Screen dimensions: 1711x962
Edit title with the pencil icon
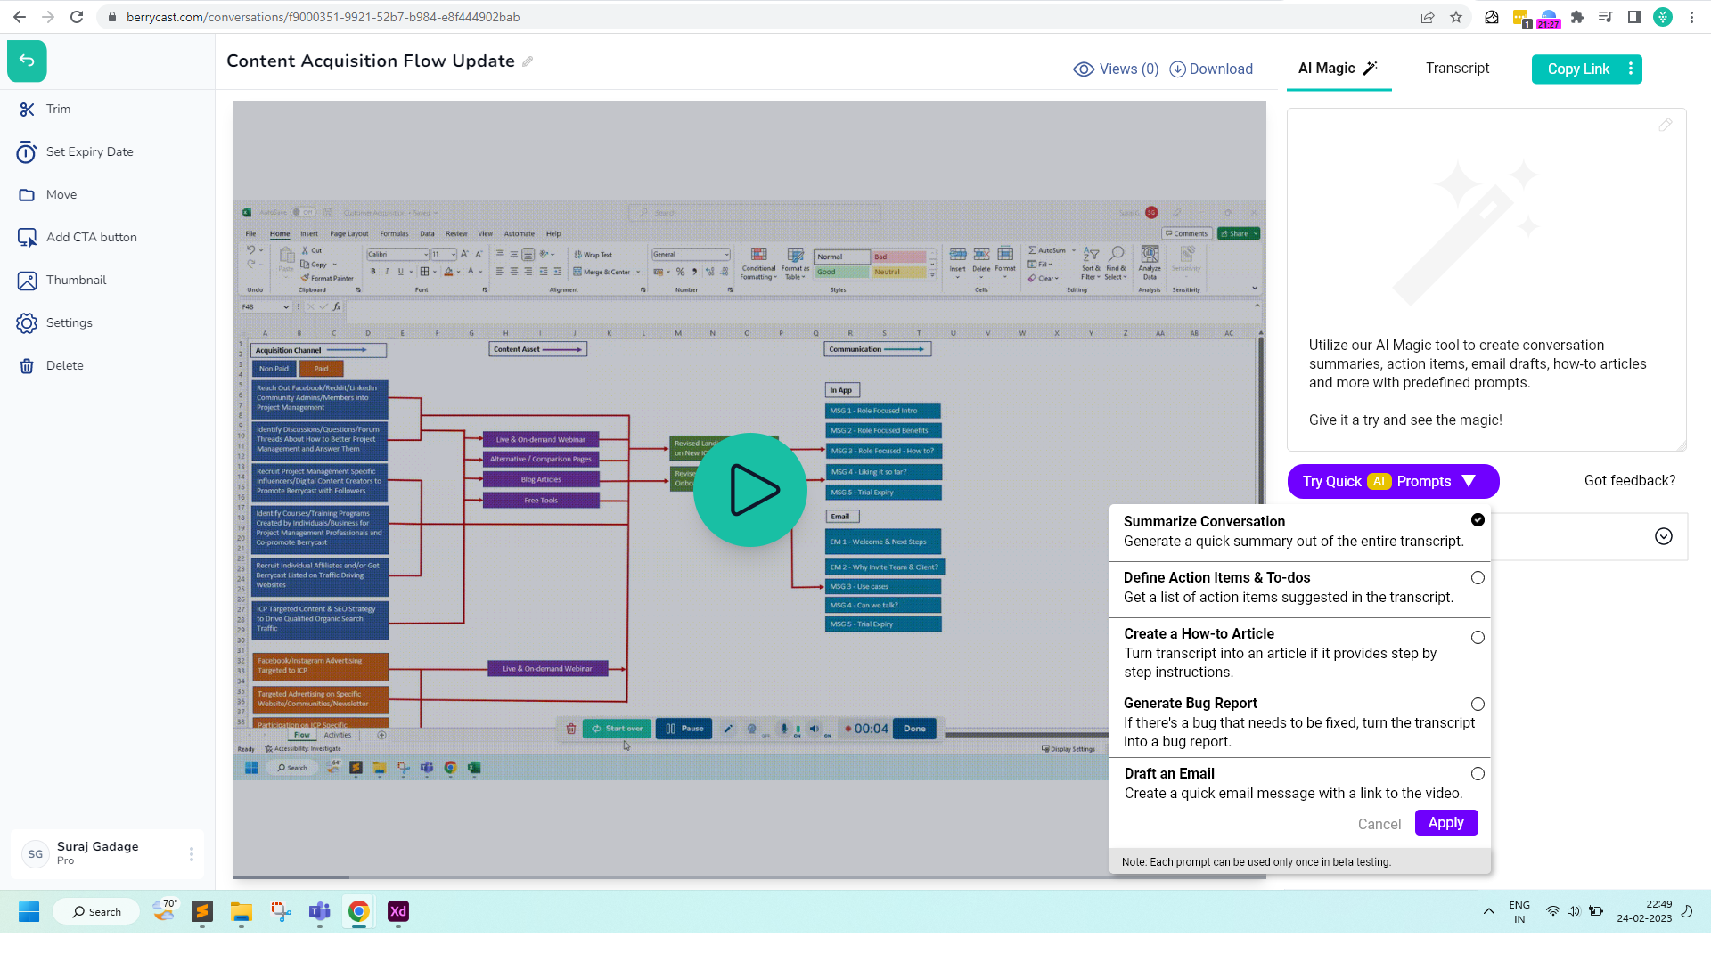(528, 61)
